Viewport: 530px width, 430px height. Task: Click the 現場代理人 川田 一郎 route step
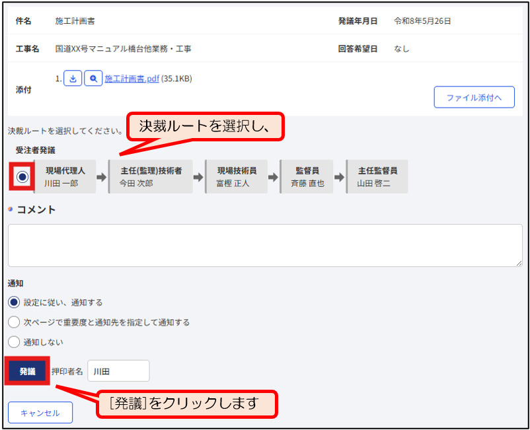[65, 176]
